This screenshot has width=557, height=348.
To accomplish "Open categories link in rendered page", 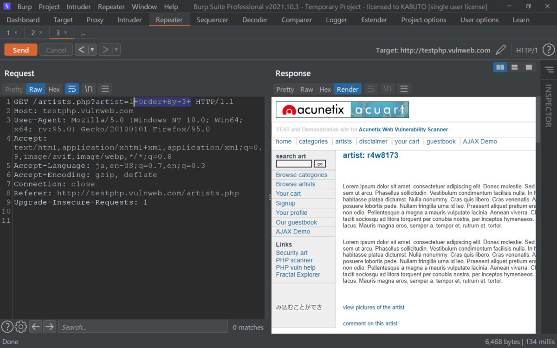I will click(313, 142).
